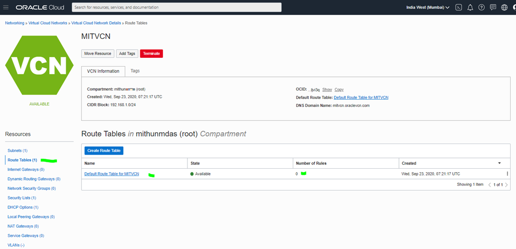Launch the Cloud Shell icon
516x249 pixels.
tap(458, 7)
